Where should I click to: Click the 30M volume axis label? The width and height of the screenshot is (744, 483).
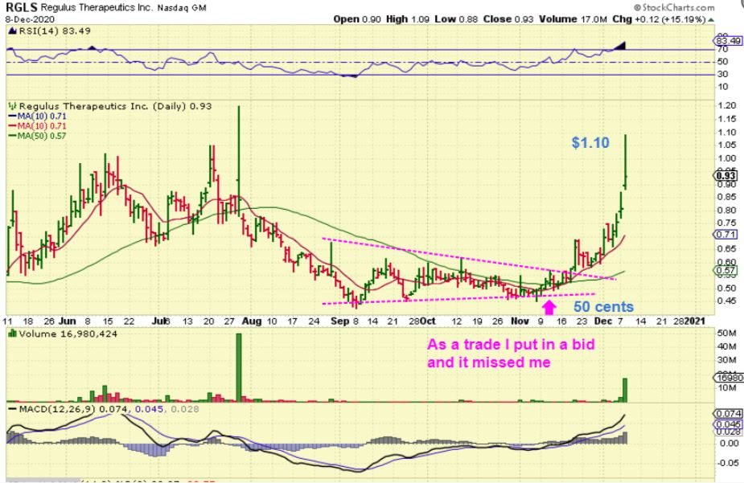coord(726,361)
